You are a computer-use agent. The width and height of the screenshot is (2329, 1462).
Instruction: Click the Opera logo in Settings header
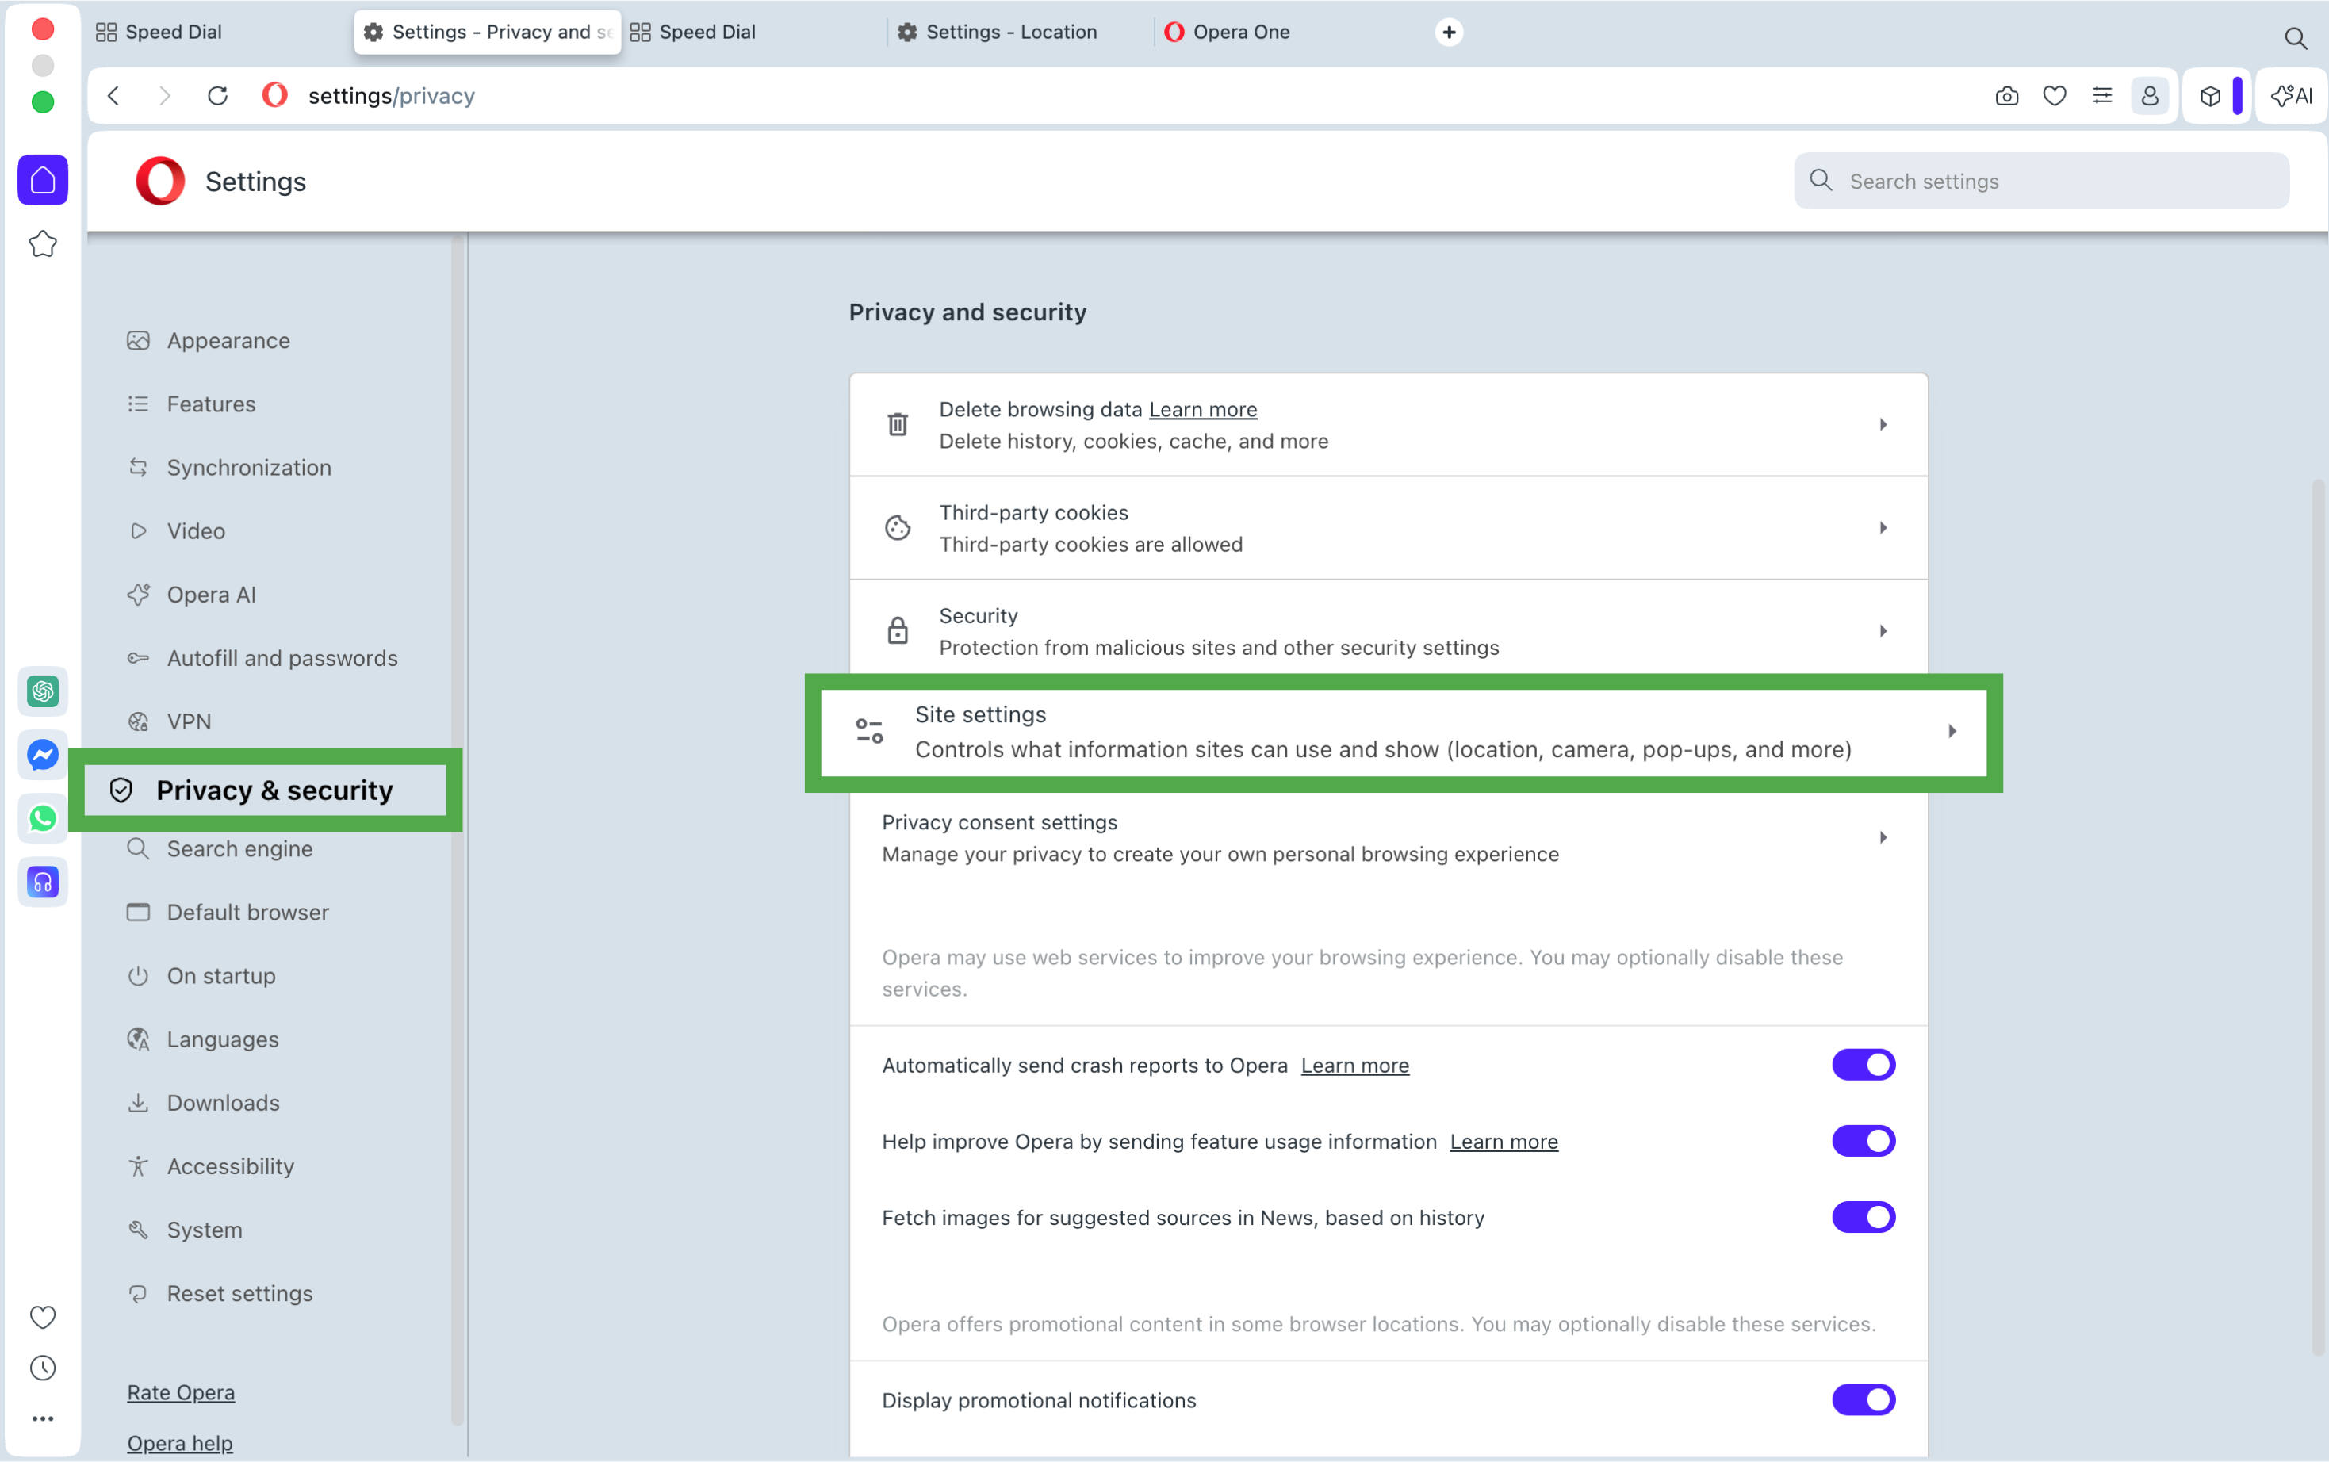(x=159, y=181)
